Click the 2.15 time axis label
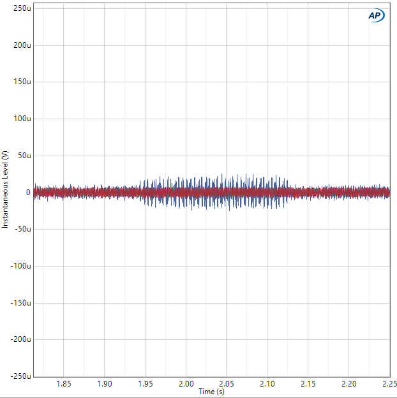Image resolution: width=397 pixels, height=398 pixels. coord(308,383)
